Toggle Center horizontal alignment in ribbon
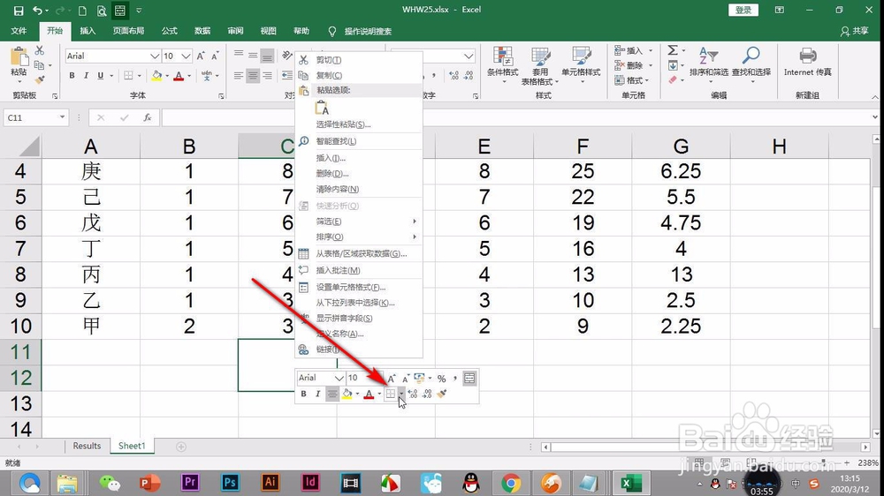This screenshot has height=496, width=884. coord(253,75)
